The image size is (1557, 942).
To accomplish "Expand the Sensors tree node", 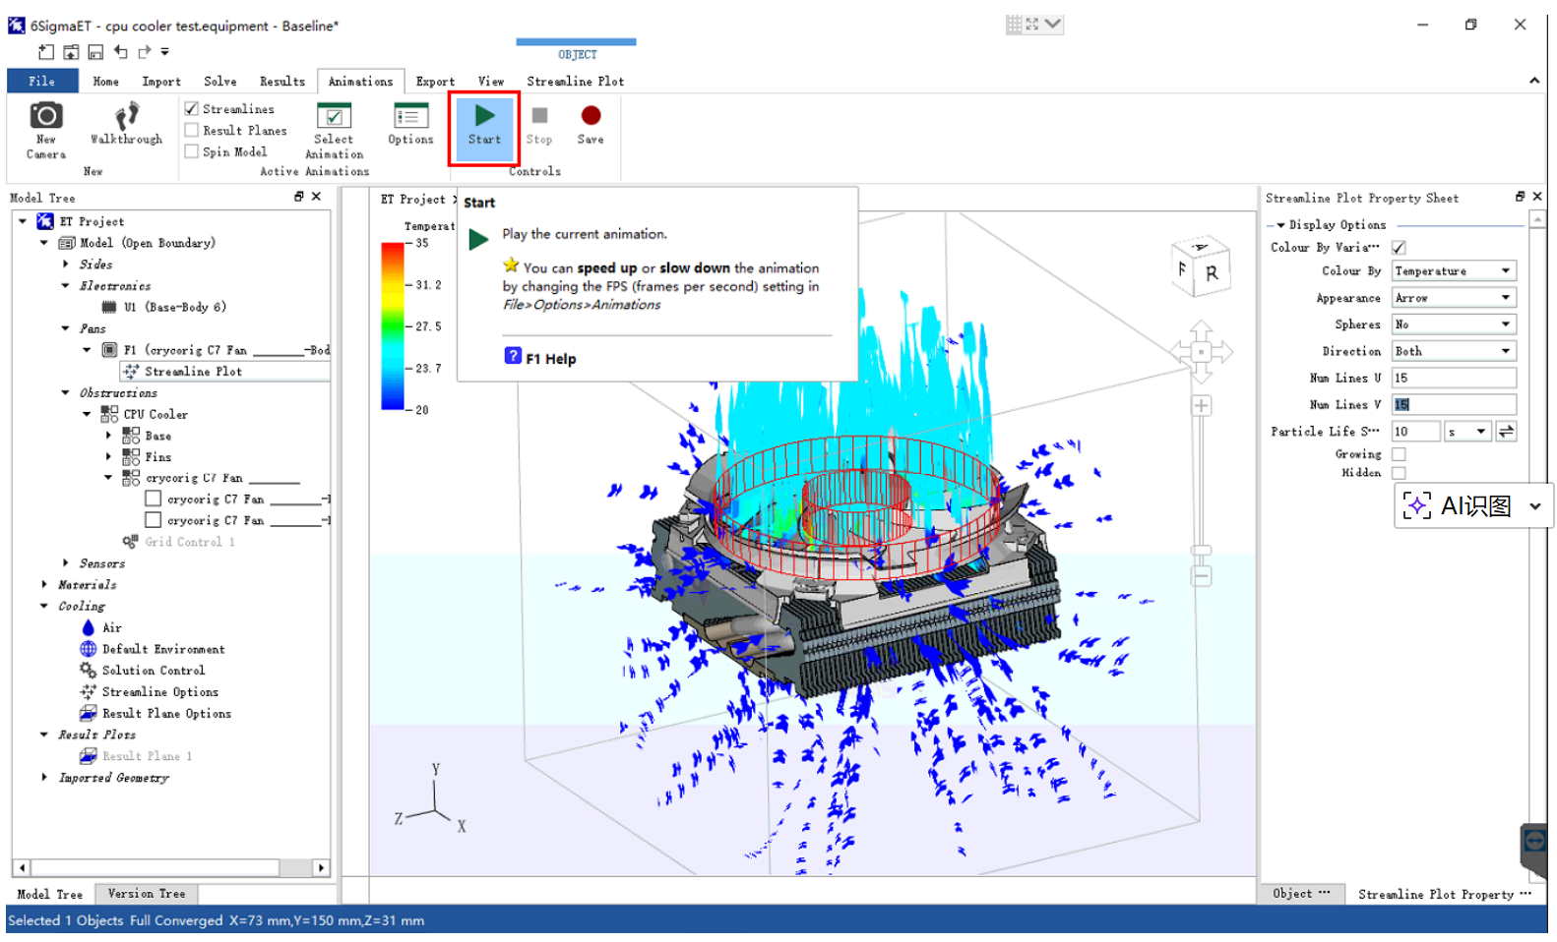I will [x=66, y=563].
